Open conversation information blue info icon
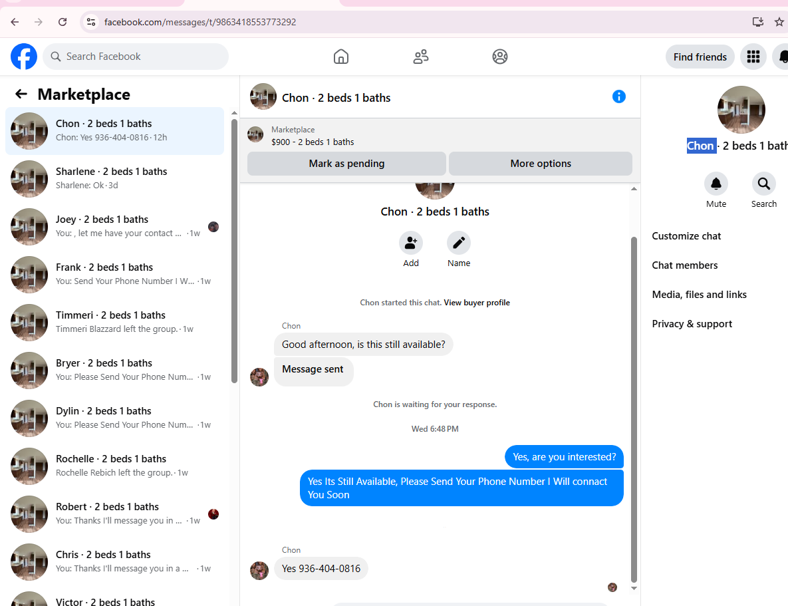 click(x=618, y=96)
